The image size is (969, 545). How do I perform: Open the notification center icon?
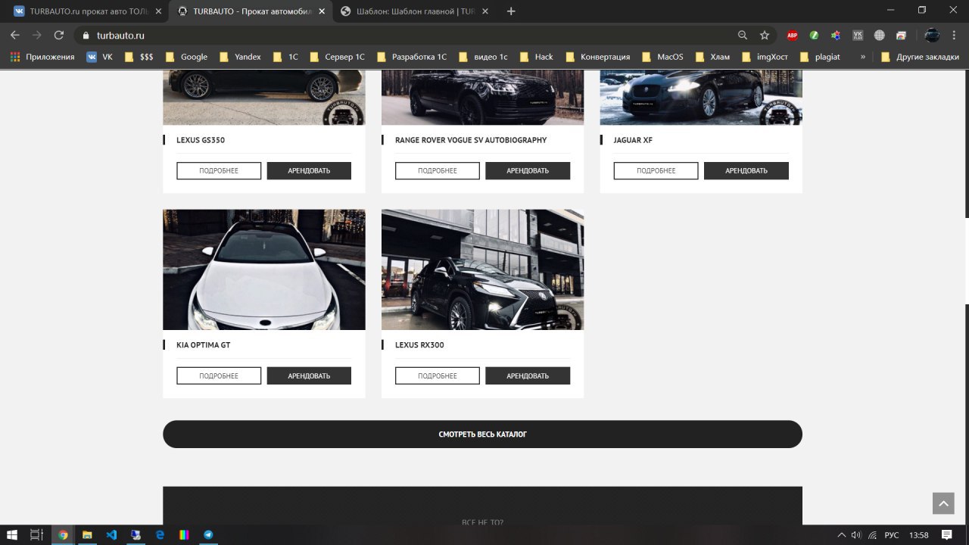tap(947, 534)
